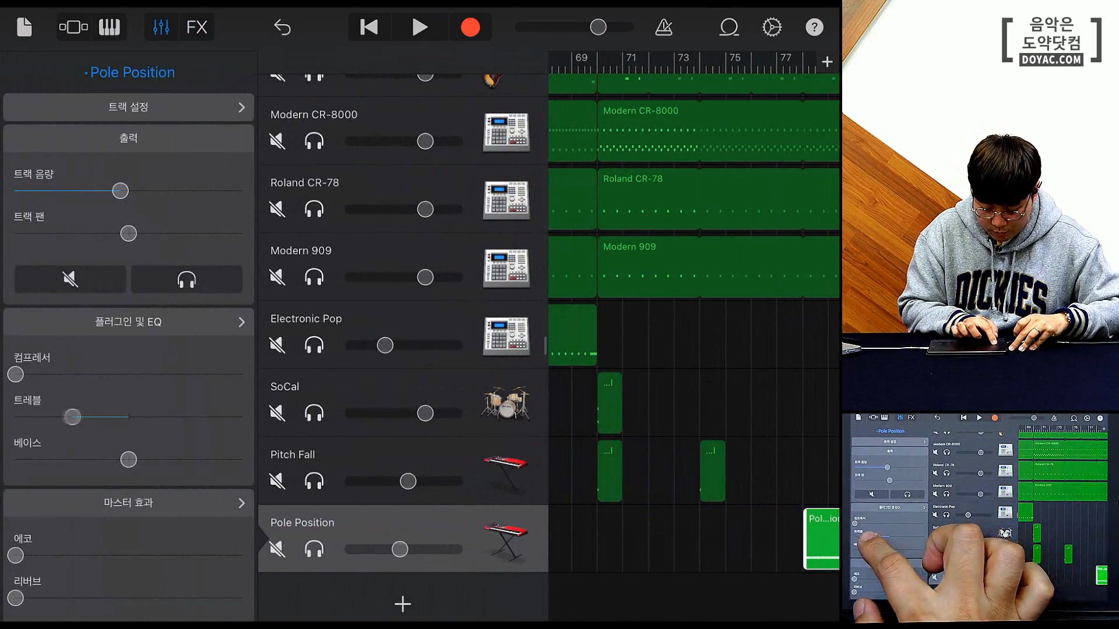Click the Electronic Pop track volume knob
1119x629 pixels.
pos(385,345)
